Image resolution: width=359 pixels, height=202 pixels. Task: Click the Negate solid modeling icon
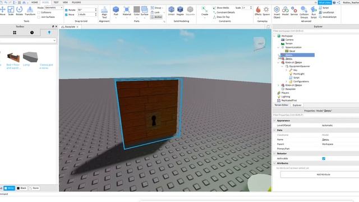click(180, 11)
